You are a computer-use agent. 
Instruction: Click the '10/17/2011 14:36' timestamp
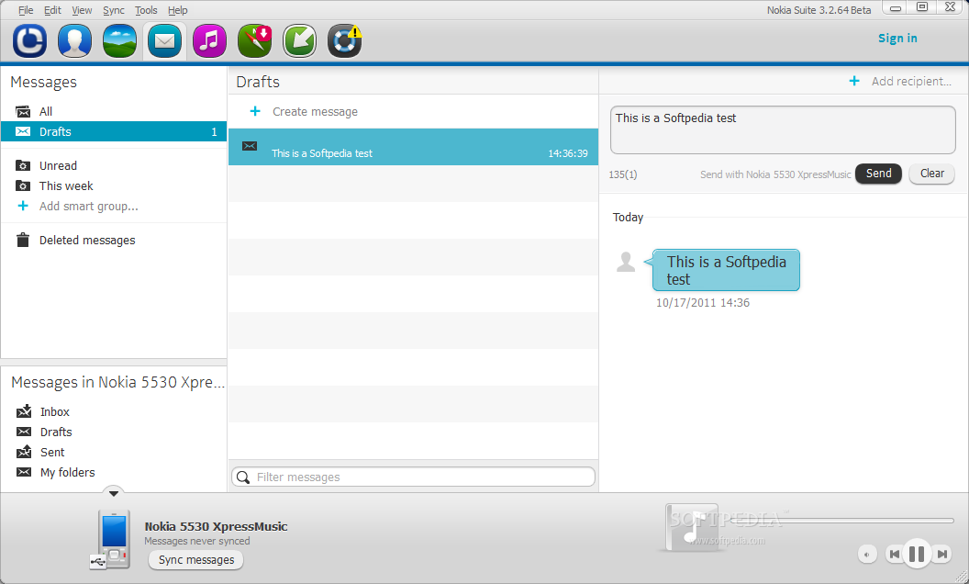coord(703,302)
